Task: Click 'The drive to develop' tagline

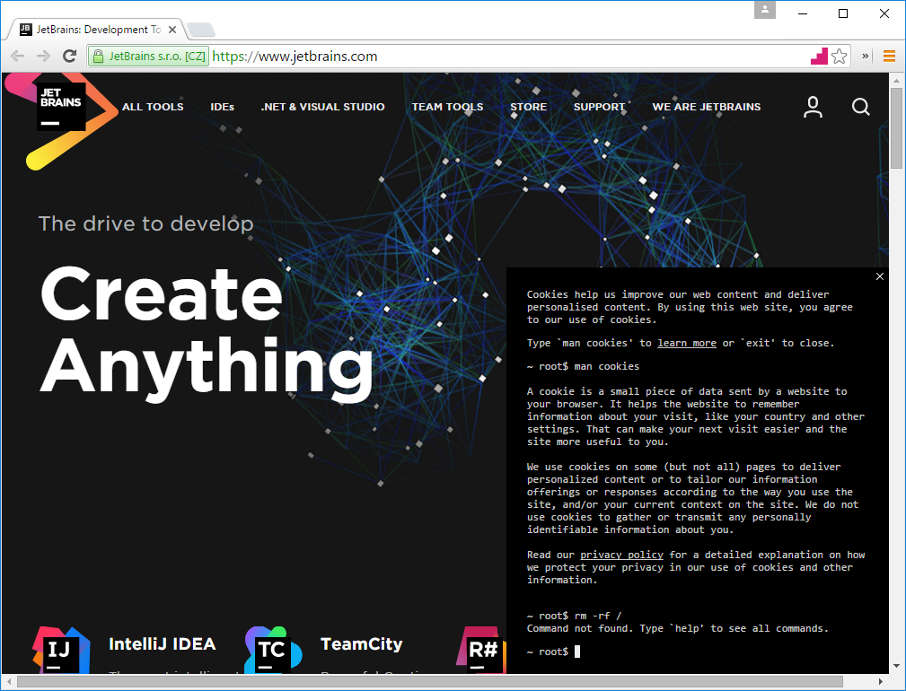Action: [146, 223]
